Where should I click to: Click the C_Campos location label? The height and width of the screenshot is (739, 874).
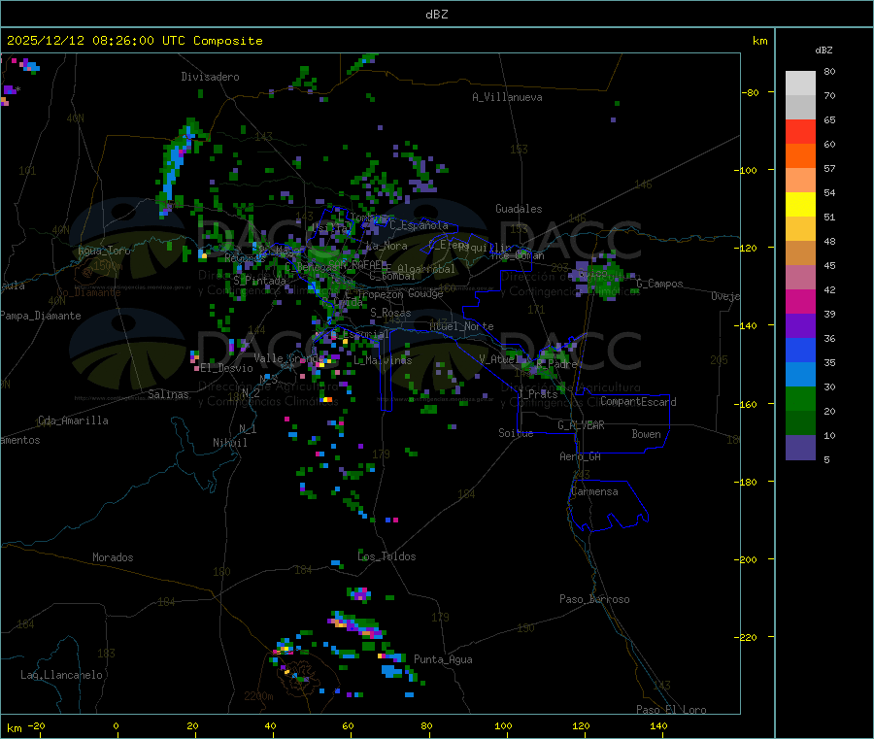tap(660, 284)
